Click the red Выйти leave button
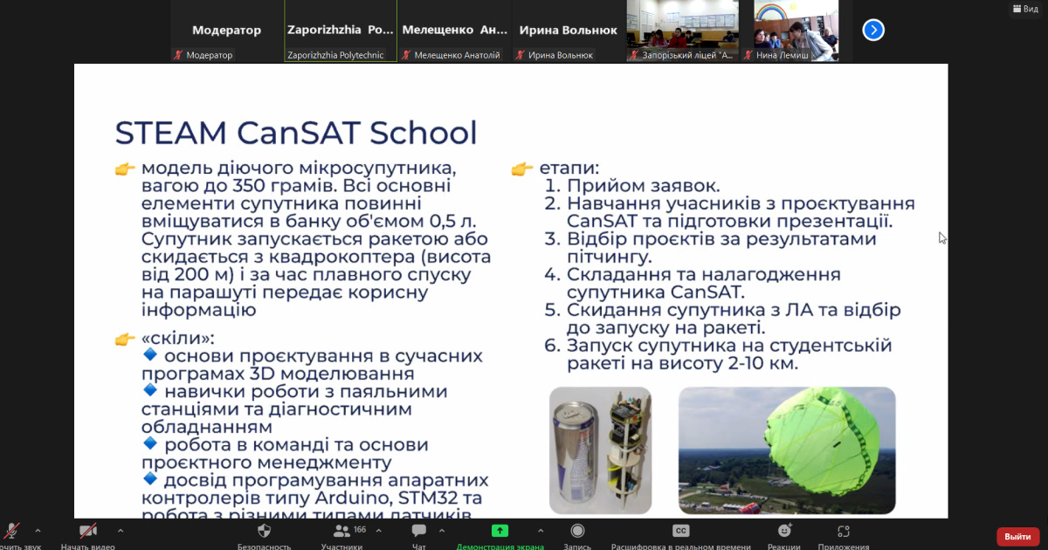The width and height of the screenshot is (1048, 550). pos(1017,536)
